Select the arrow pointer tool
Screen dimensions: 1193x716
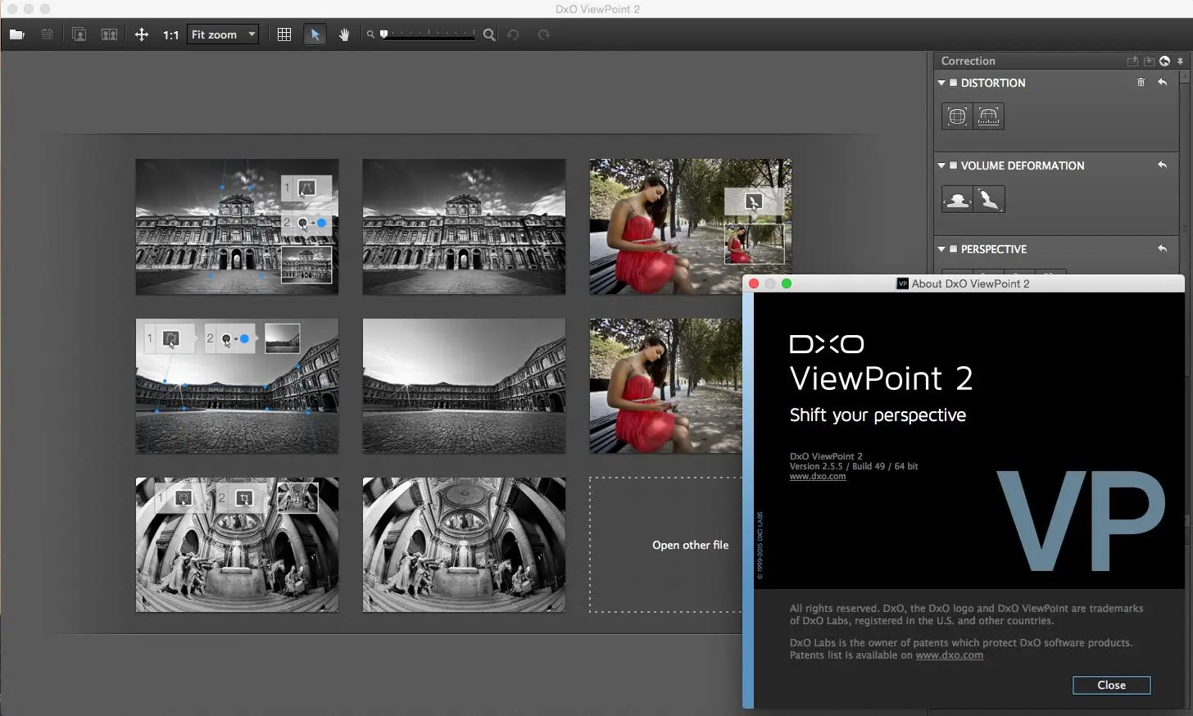tap(315, 34)
